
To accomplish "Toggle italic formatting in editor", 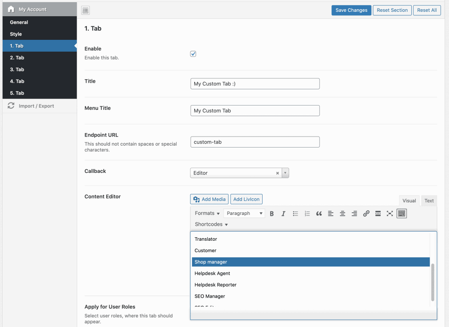I will click(x=284, y=214).
